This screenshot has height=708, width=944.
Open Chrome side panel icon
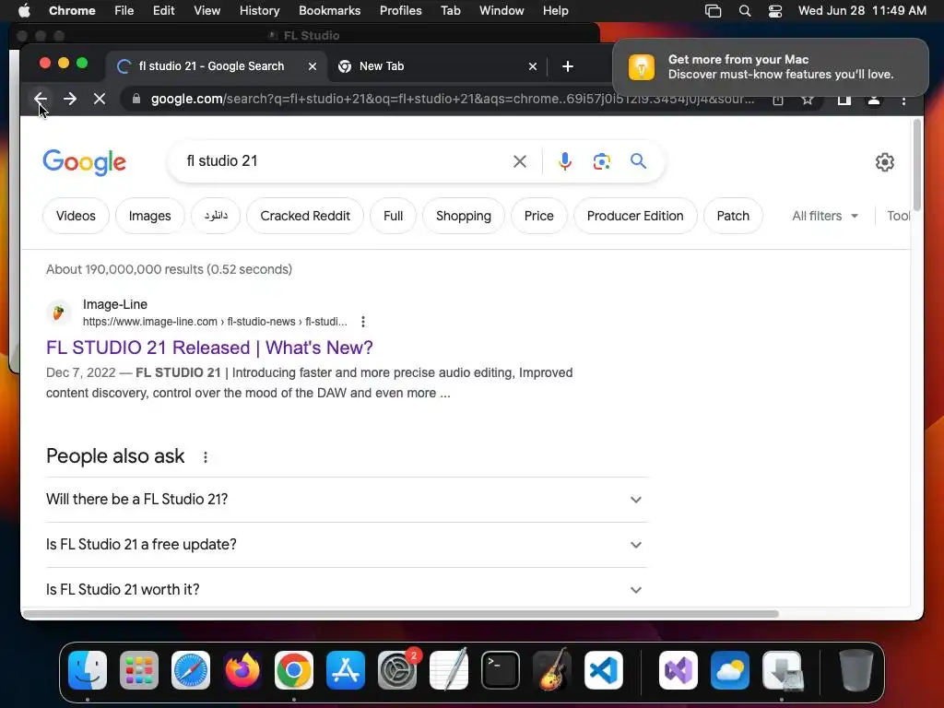coord(844,100)
